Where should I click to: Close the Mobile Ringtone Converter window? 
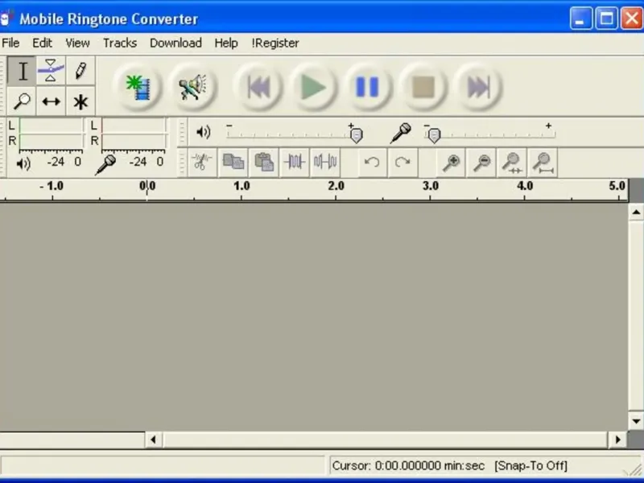click(632, 19)
